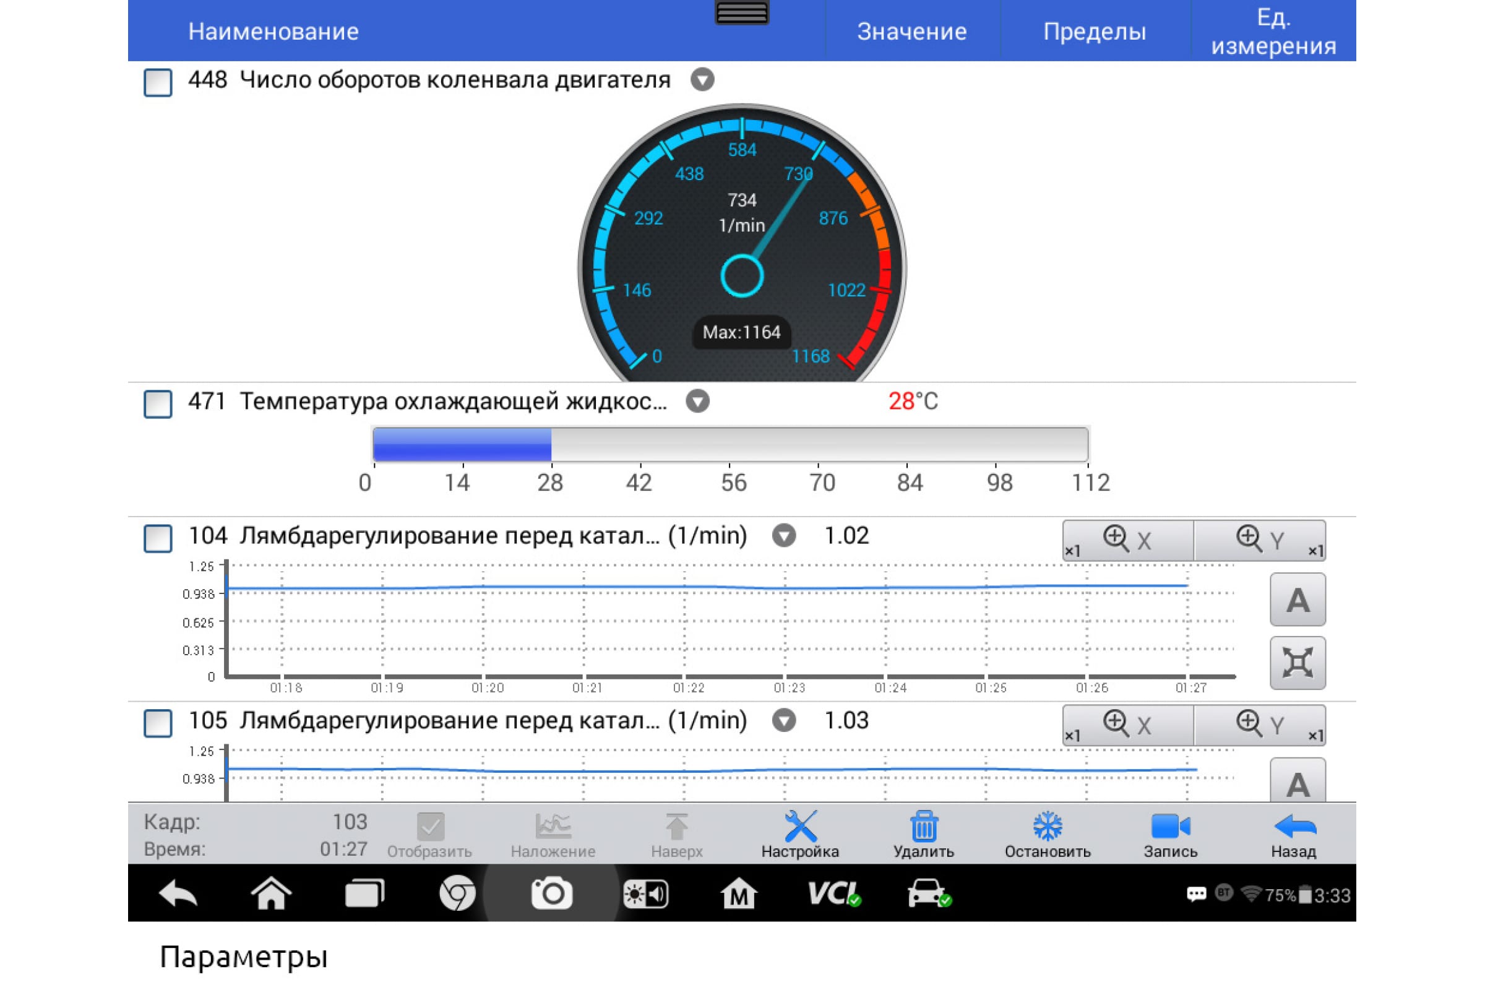Click clock 3:33 in status bar
The image size is (1485, 990).
pyautogui.click(x=1332, y=895)
